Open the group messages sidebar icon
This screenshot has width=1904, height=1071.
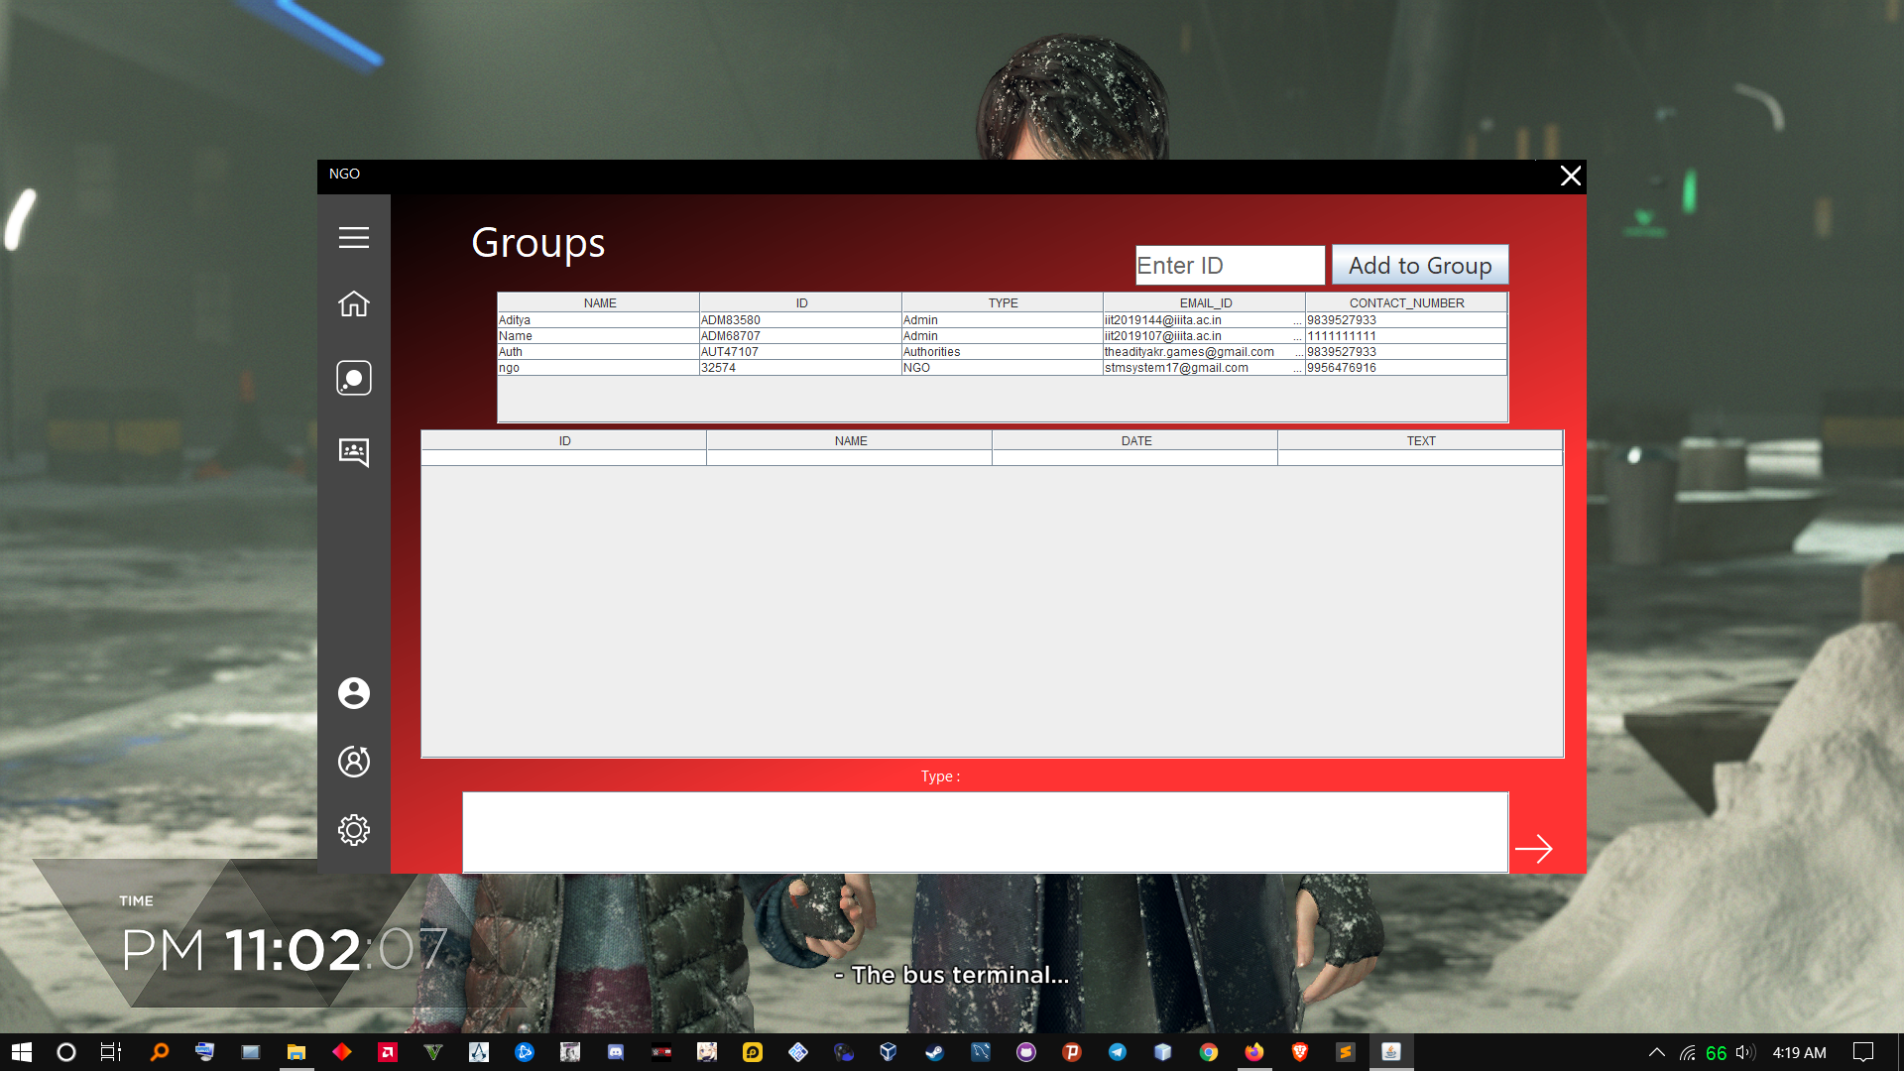353,452
